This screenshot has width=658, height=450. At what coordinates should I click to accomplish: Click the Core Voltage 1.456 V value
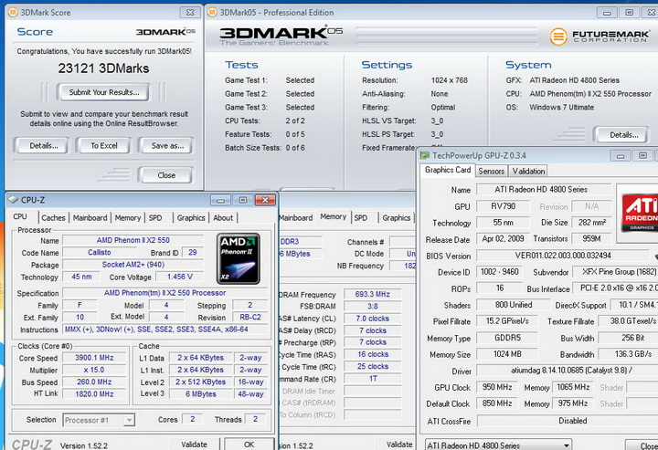click(x=180, y=277)
